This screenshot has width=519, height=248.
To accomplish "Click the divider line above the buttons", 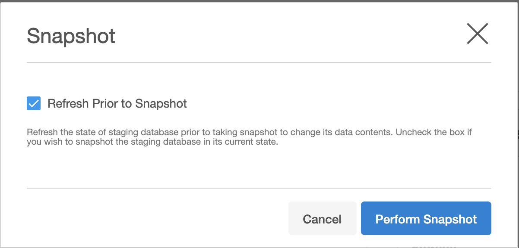I will click(259, 188).
